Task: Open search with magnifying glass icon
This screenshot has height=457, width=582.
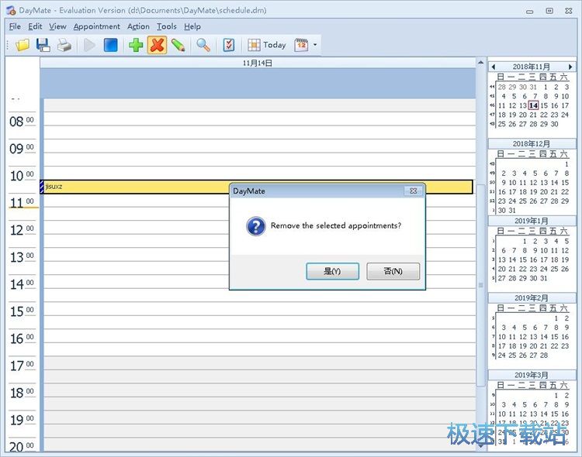Action: tap(203, 45)
